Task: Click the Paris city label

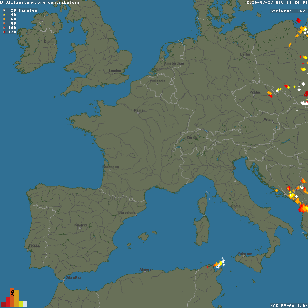Action: coord(139,110)
